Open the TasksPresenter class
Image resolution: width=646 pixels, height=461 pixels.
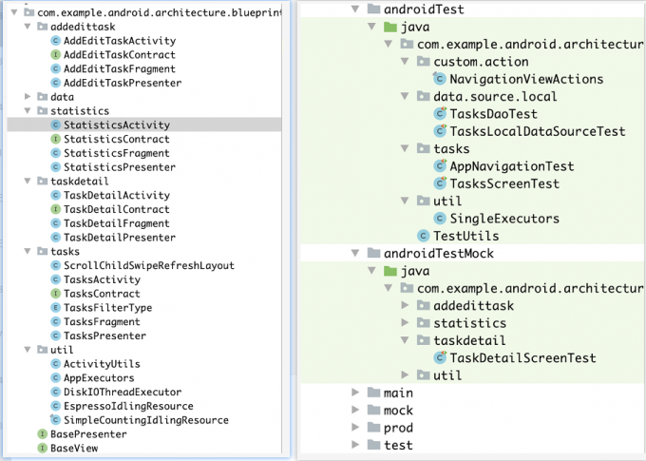pyautogui.click(x=104, y=336)
